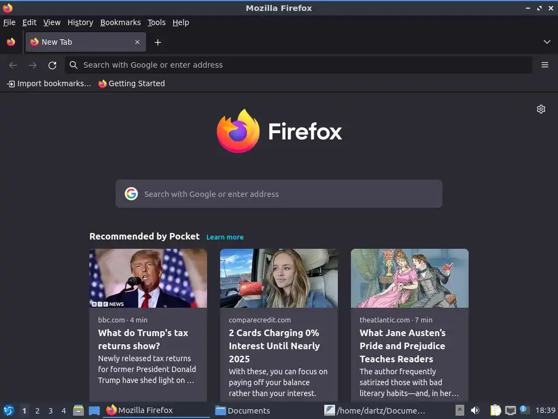
Task: Open the Bookmarks menu
Action: [120, 22]
